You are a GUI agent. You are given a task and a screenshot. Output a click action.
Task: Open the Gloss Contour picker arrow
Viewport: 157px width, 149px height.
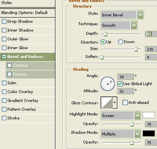pyautogui.click(x=115, y=103)
